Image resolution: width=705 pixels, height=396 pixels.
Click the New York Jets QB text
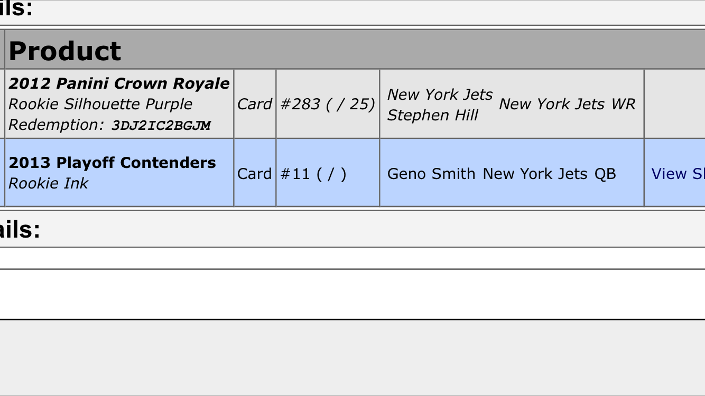click(x=549, y=174)
